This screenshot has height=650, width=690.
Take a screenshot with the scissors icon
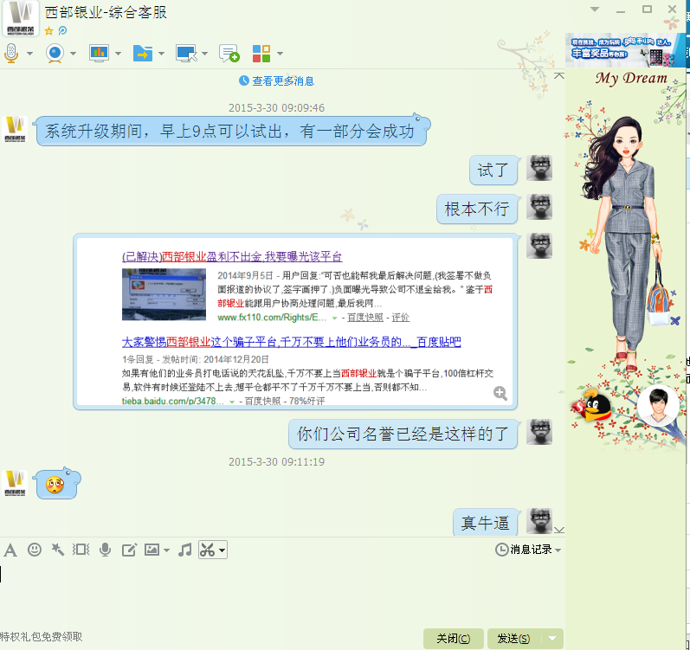pyautogui.click(x=208, y=550)
